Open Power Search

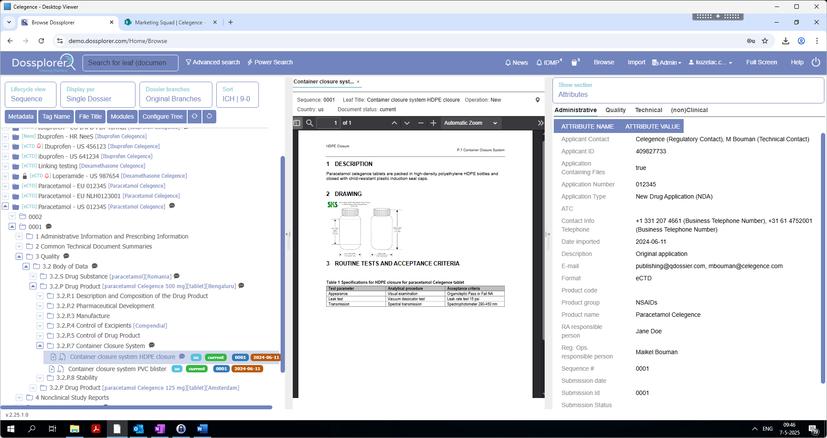(270, 62)
